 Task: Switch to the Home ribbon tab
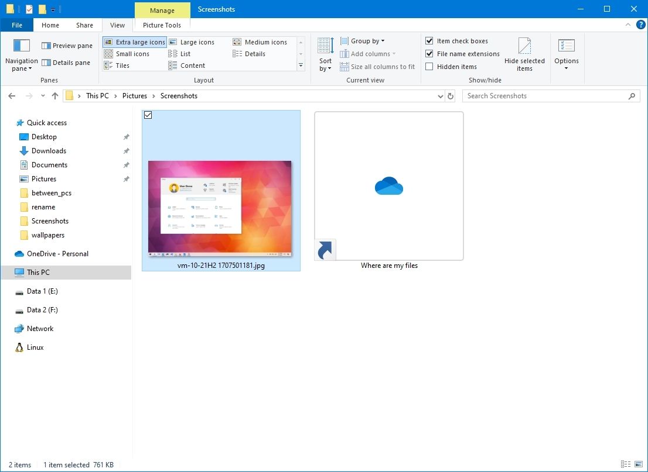(50, 25)
